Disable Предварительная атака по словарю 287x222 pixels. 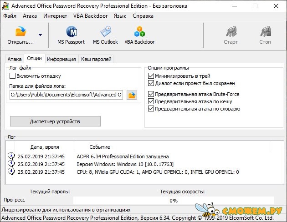coord(151,109)
